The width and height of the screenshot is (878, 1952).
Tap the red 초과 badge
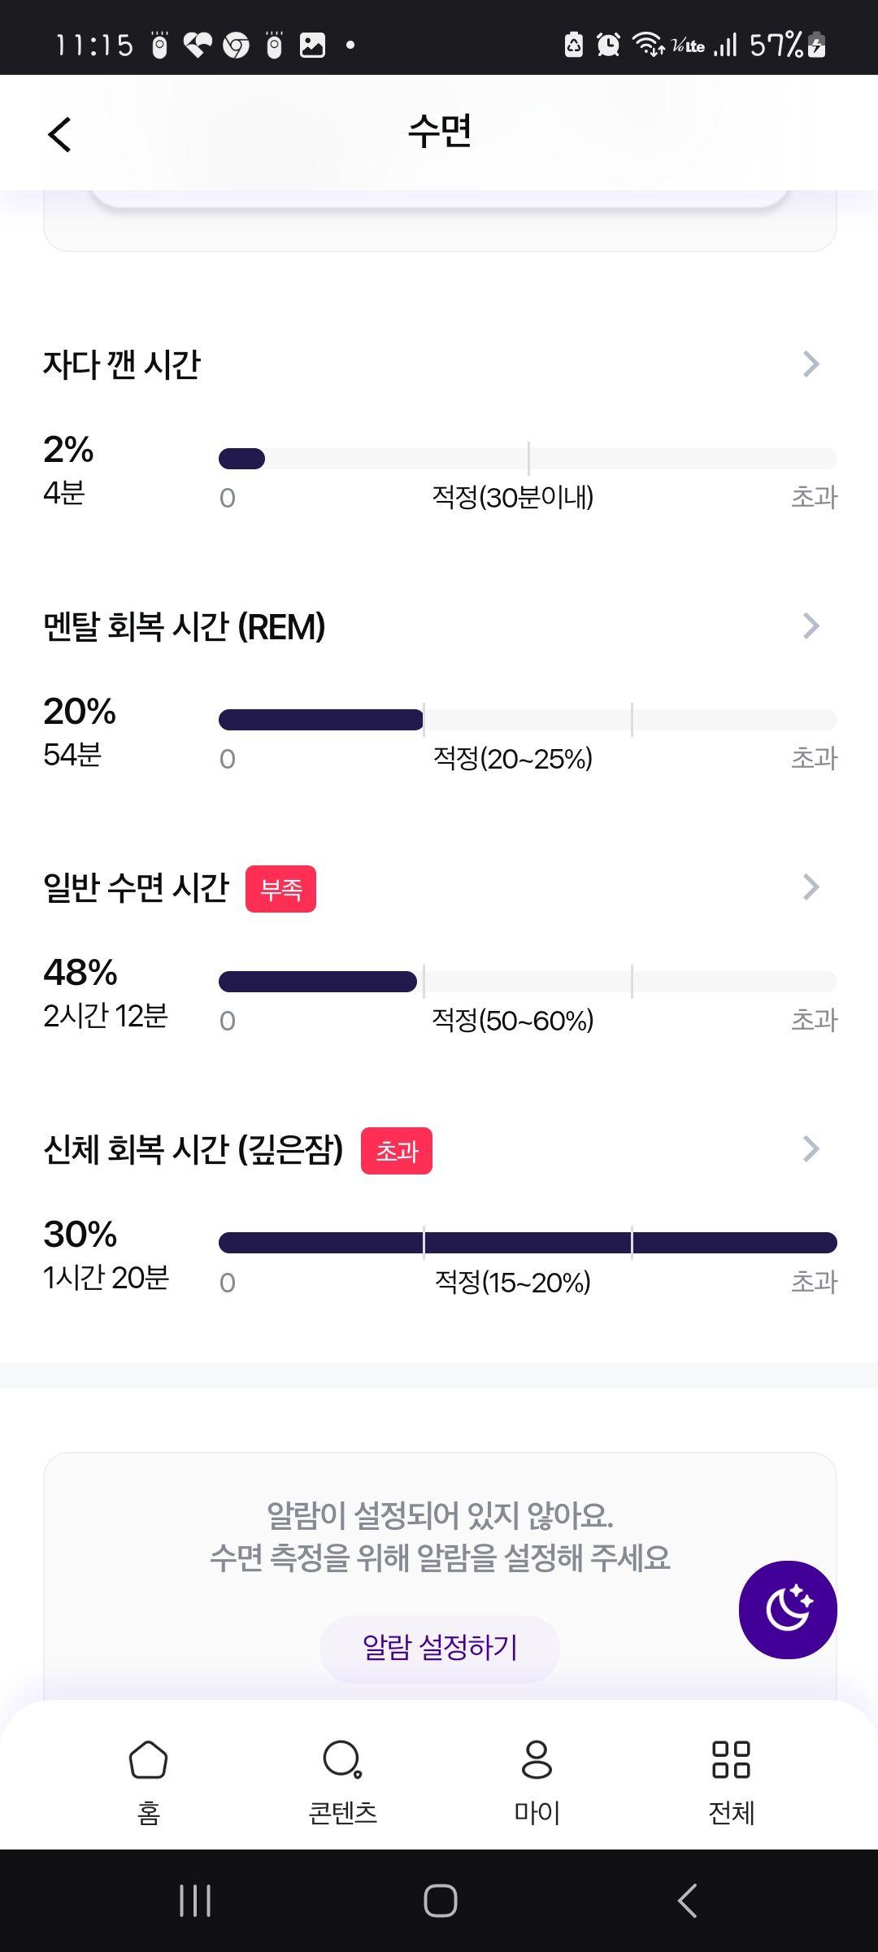tap(397, 1151)
